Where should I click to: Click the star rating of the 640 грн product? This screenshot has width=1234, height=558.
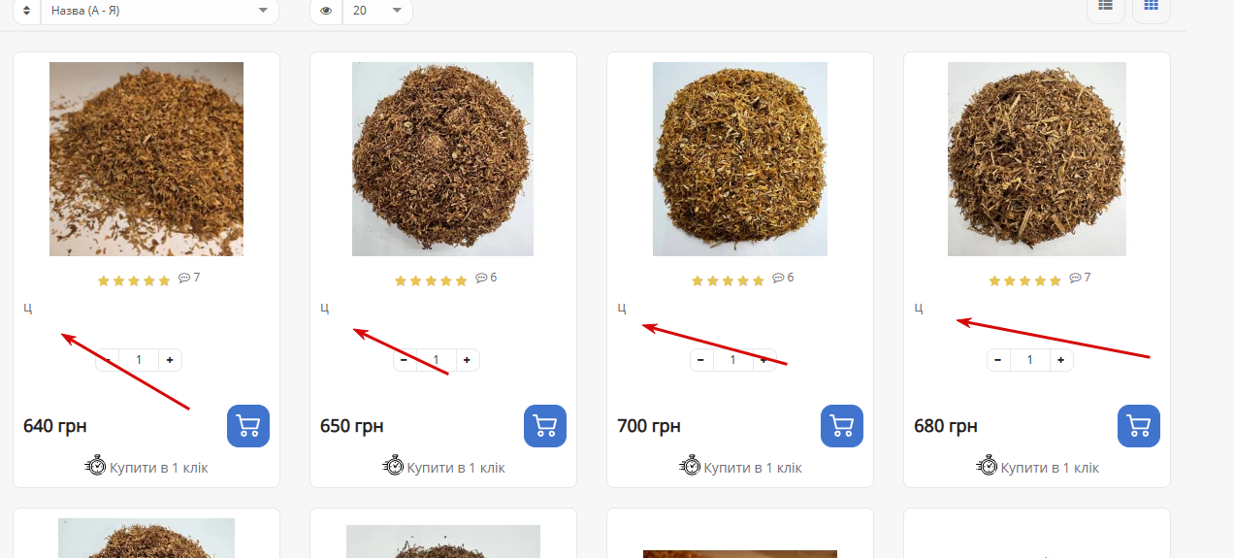click(134, 280)
